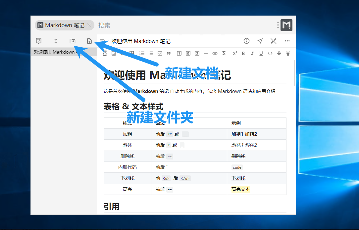This screenshot has width=359, height=230.
Task: Toggle bold text formatting
Action: (243, 53)
